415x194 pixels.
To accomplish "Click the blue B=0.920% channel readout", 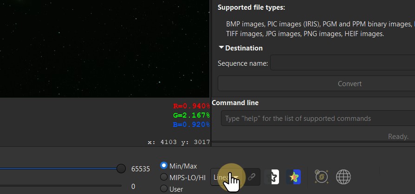I will (191, 124).
